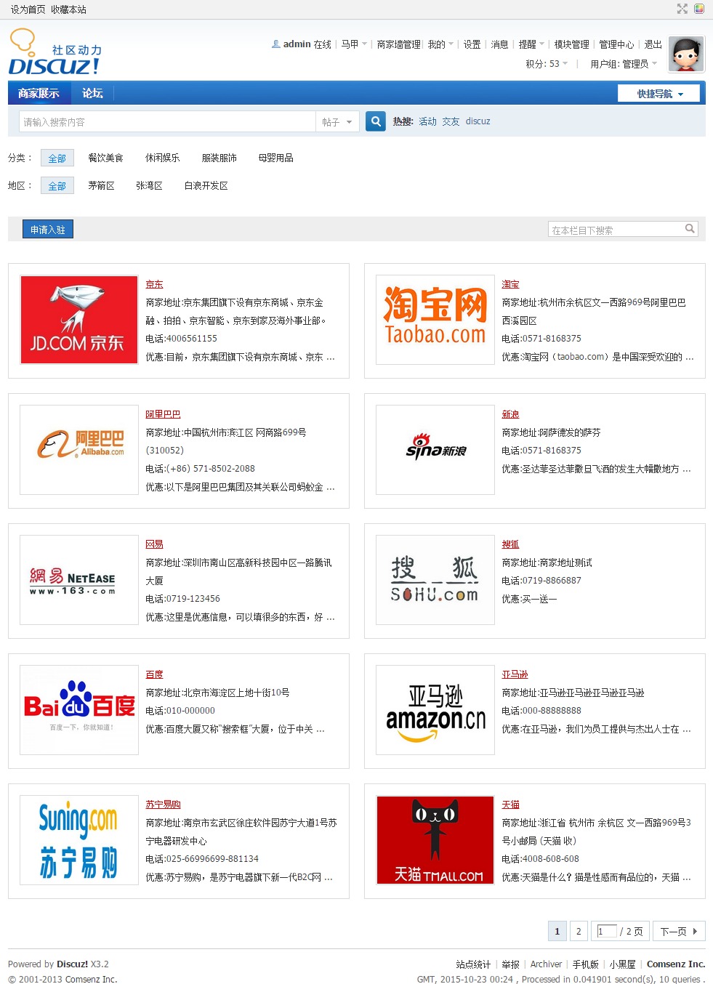Click 收藏本站 link at top
Screen dimensions: 713x984
68,9
